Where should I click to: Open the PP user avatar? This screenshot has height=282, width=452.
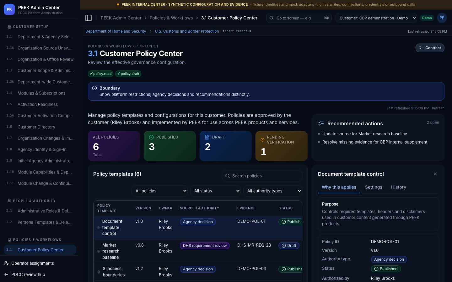pos(442,18)
